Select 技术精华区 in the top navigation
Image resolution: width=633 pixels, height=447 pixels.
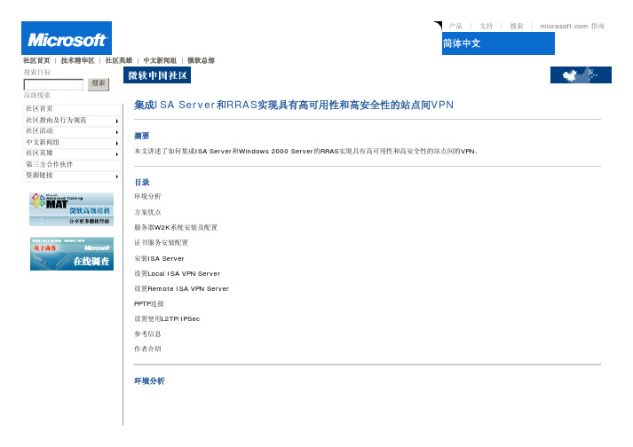77,60
